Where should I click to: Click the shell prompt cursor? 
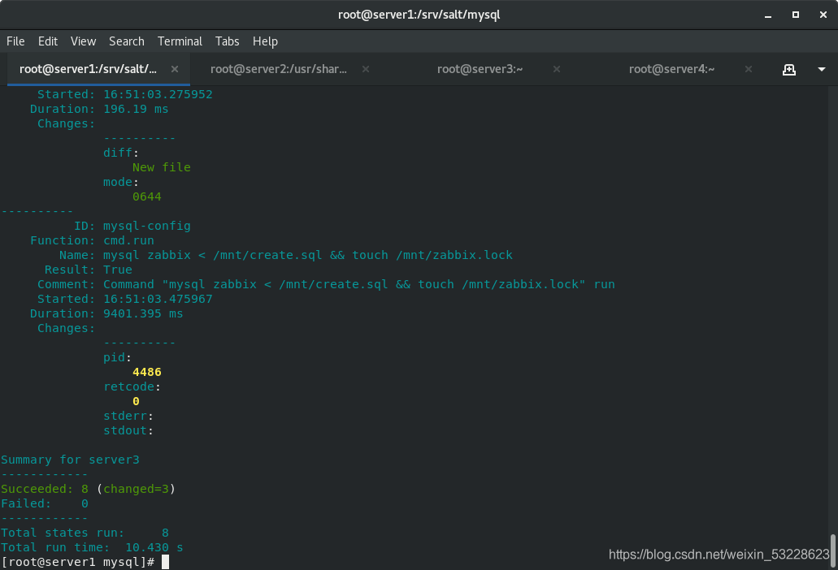click(x=165, y=562)
